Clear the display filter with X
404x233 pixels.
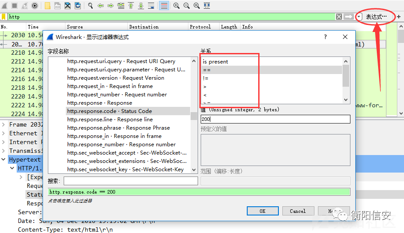[x=339, y=17]
